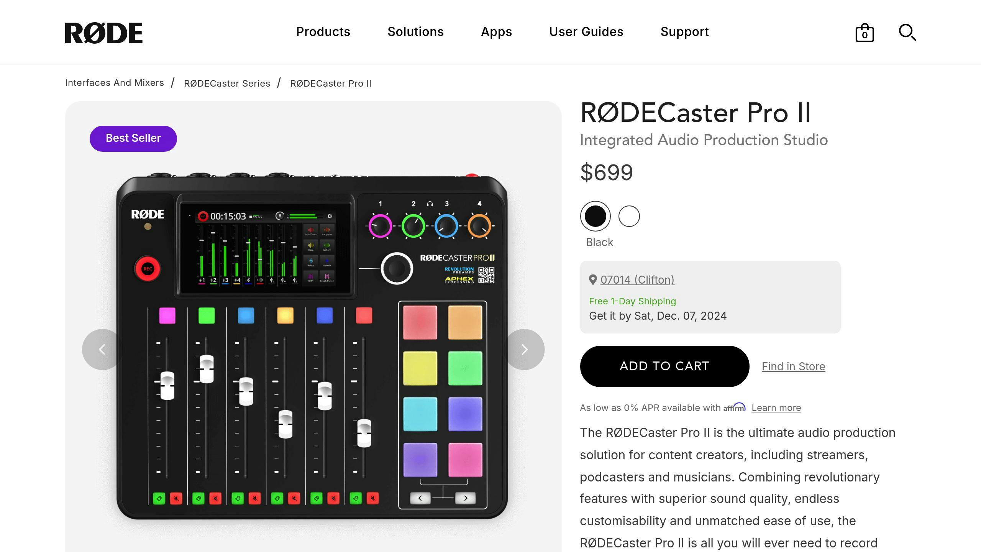
Task: Open the User Guides menu
Action: click(586, 32)
